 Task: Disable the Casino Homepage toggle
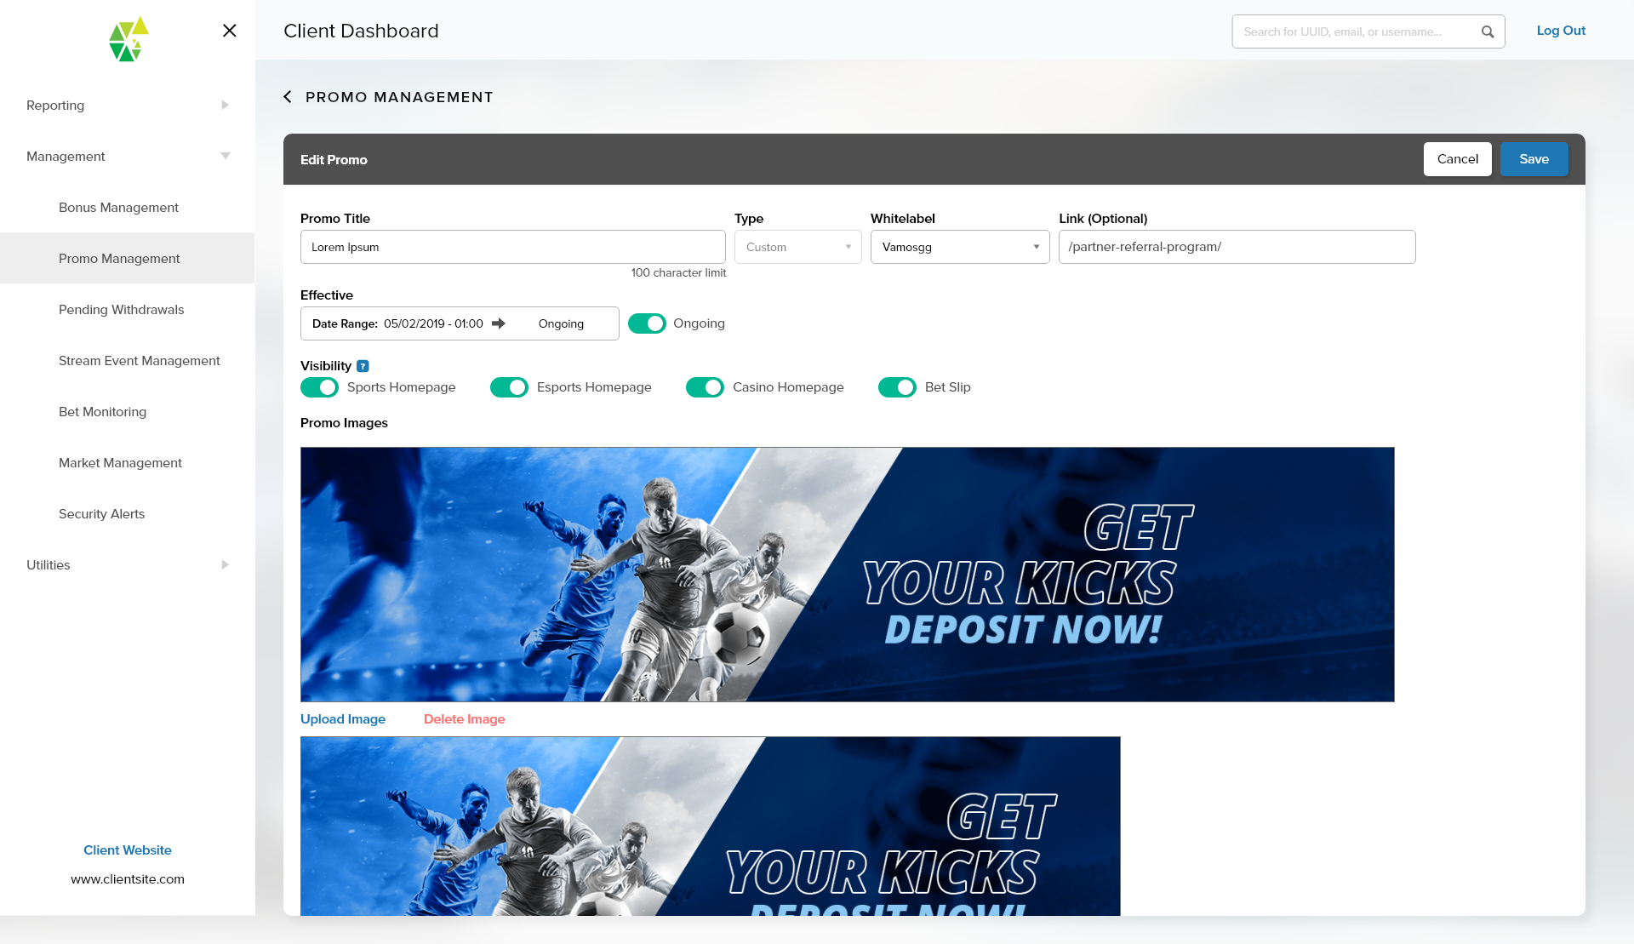click(x=705, y=387)
